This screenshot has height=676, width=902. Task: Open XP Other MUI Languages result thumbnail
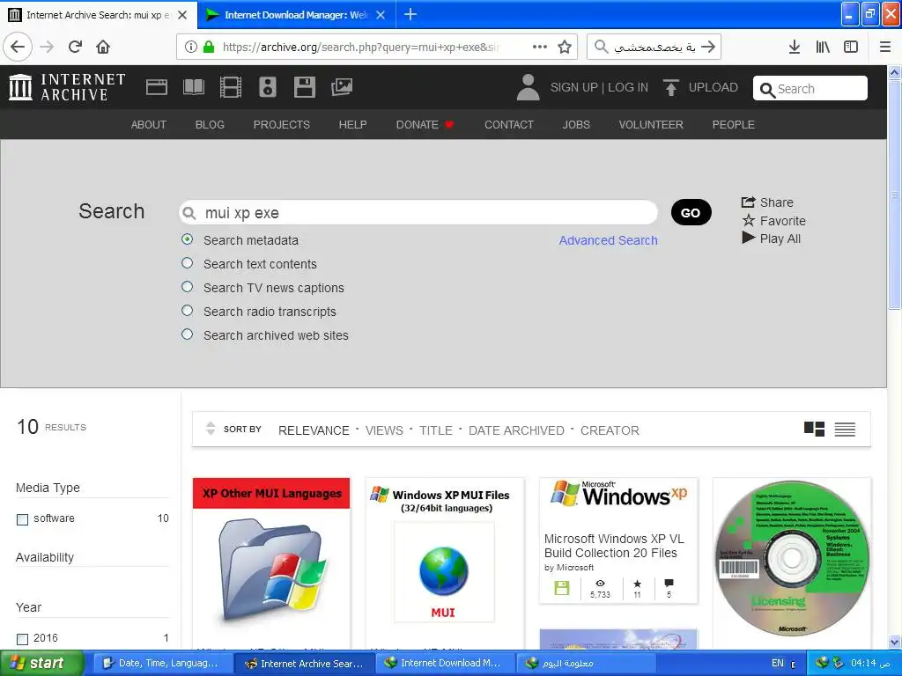(x=271, y=563)
